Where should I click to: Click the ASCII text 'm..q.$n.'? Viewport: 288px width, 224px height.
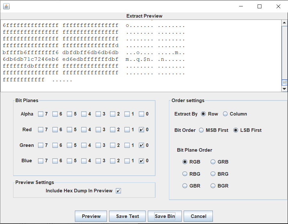click(x=139, y=60)
